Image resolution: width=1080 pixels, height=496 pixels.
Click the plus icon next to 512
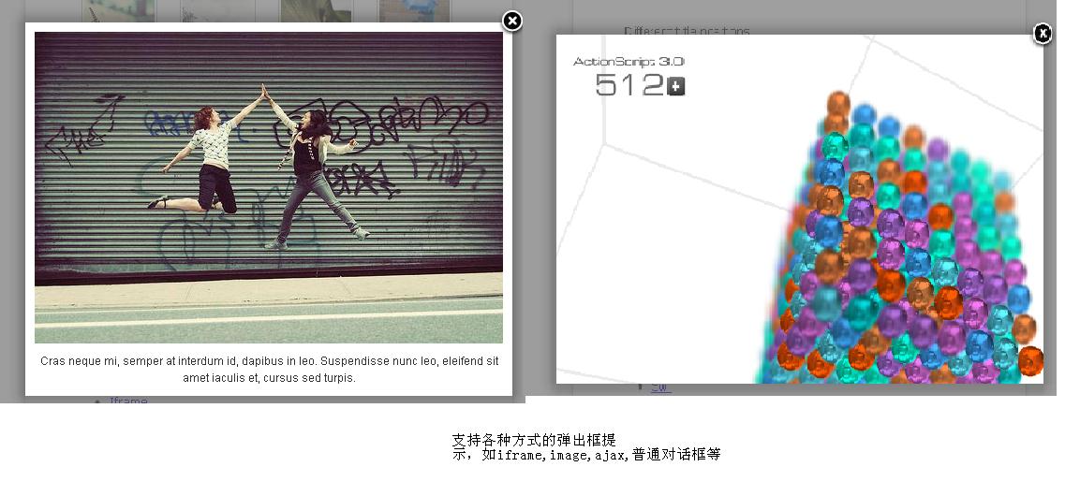(675, 86)
